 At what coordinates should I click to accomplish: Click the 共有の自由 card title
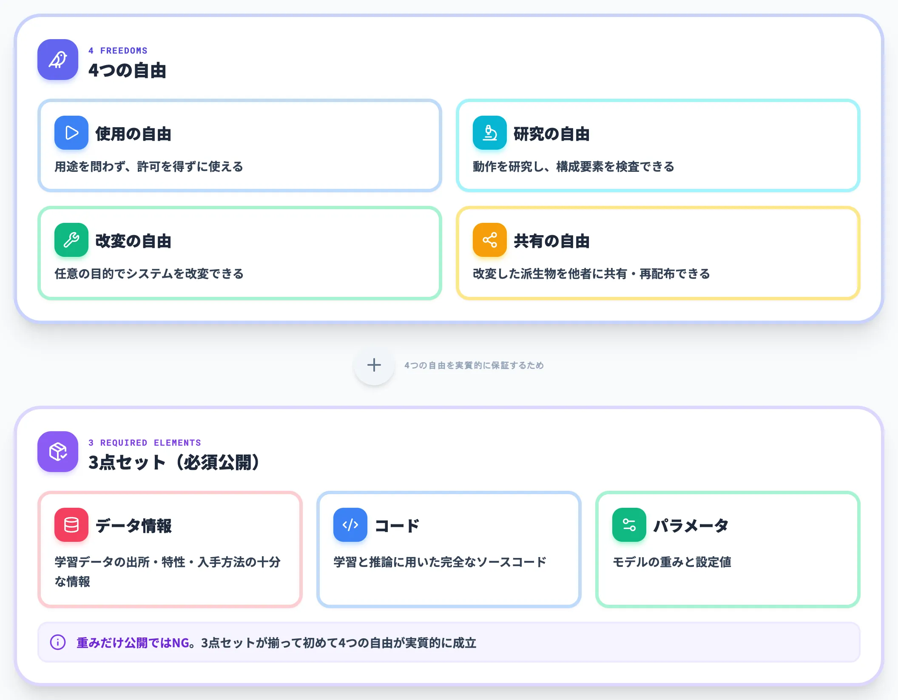click(x=551, y=241)
